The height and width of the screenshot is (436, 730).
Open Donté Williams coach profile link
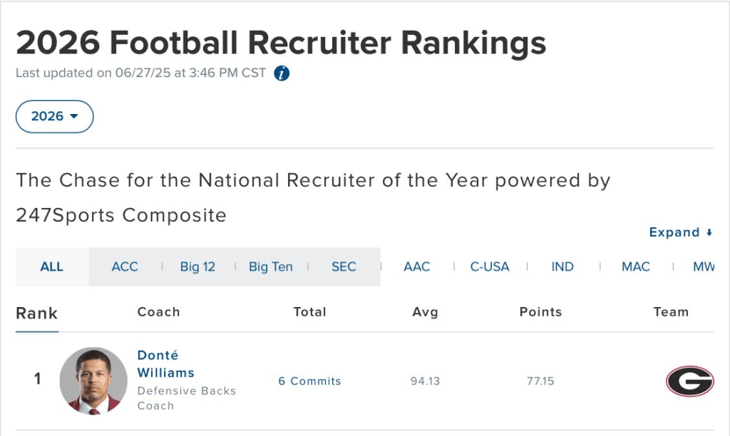click(165, 363)
